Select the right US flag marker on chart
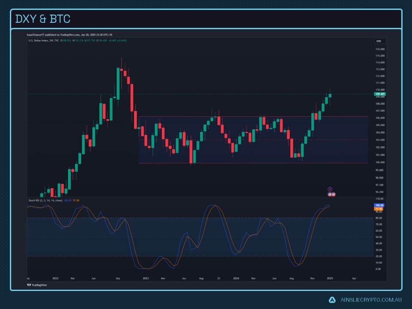The image size is (412, 309). 334,194
